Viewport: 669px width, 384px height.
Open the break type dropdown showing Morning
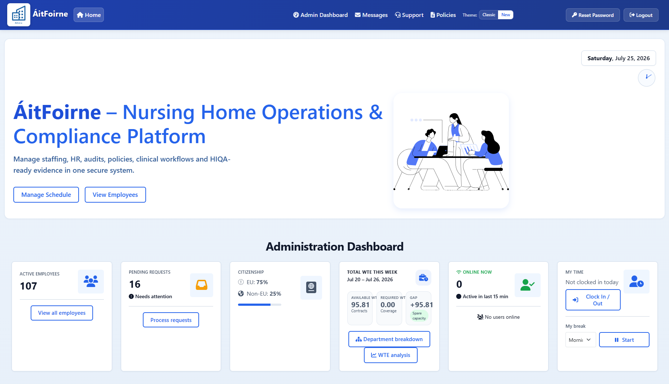point(581,340)
